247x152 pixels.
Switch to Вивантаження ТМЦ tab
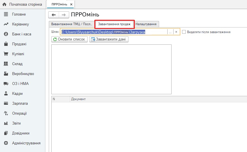(71, 24)
